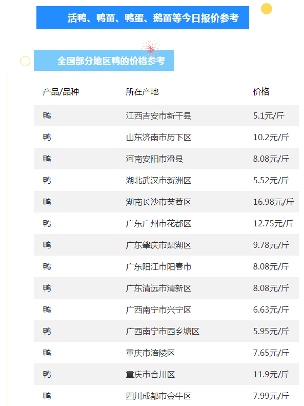Select the 河南安阳市滑县 location cell

point(154,159)
